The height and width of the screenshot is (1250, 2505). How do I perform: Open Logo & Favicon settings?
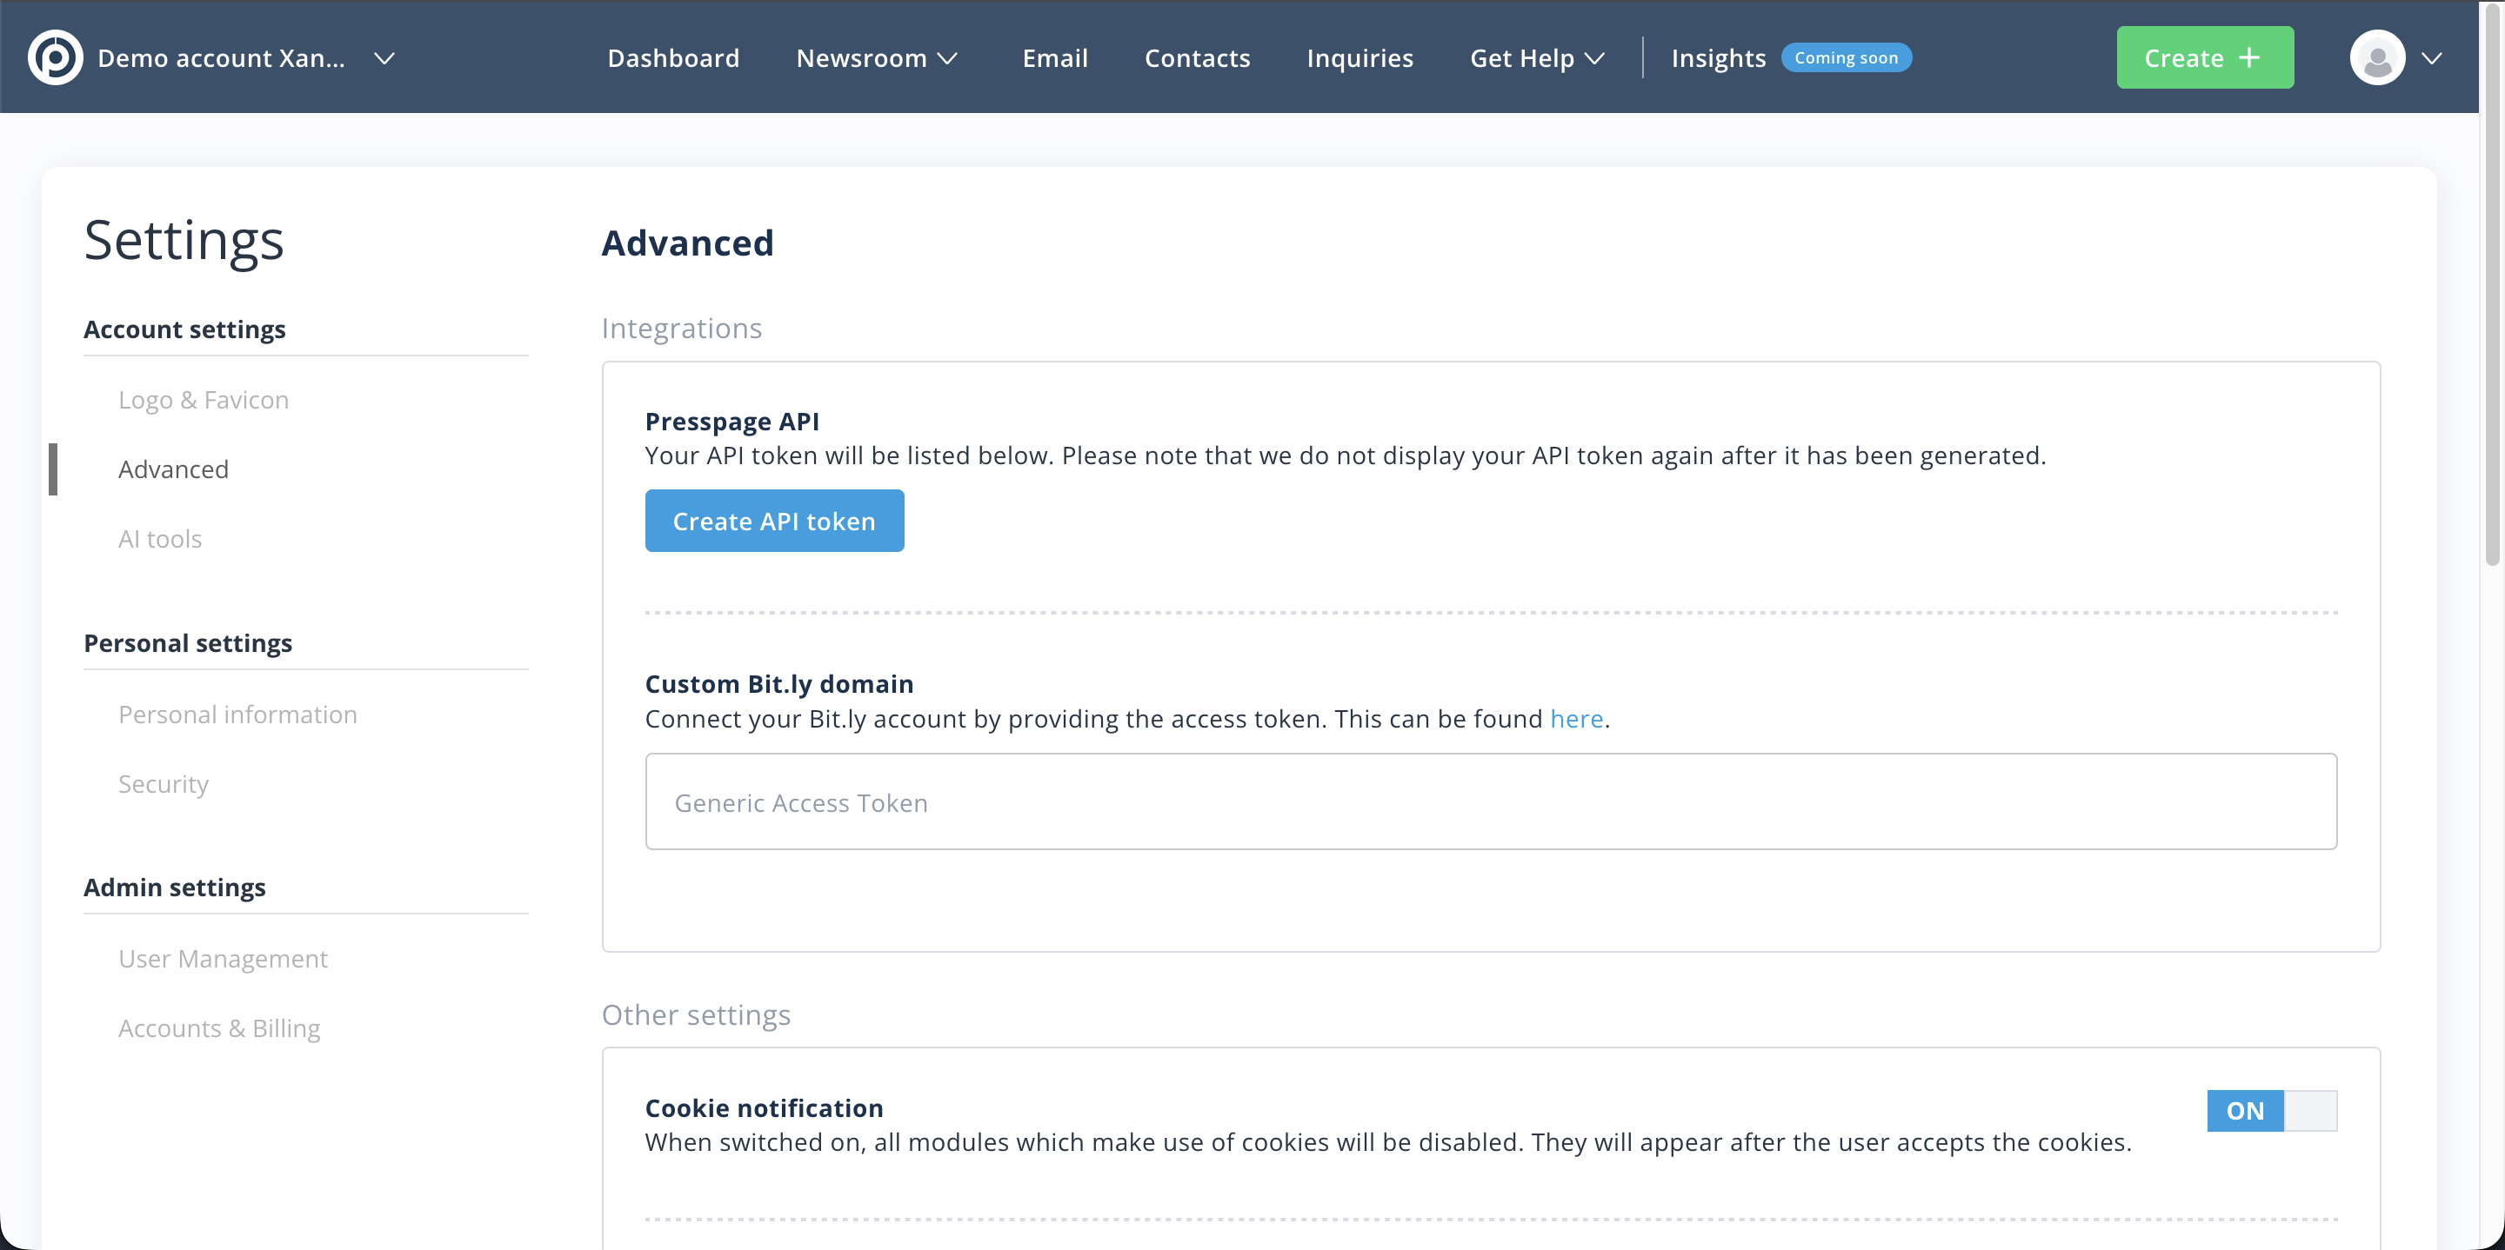click(x=204, y=400)
